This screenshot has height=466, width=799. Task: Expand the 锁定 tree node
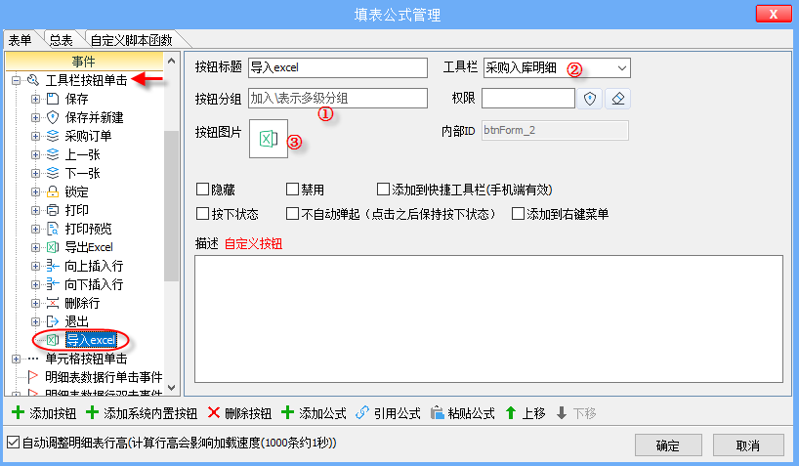point(35,191)
